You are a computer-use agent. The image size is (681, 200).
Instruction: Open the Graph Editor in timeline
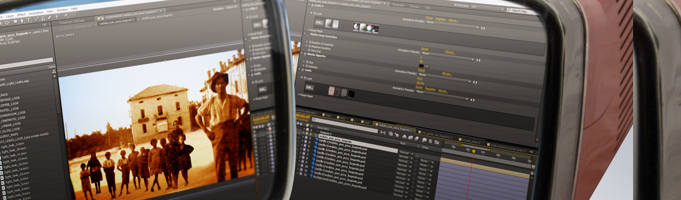[x=437, y=142]
